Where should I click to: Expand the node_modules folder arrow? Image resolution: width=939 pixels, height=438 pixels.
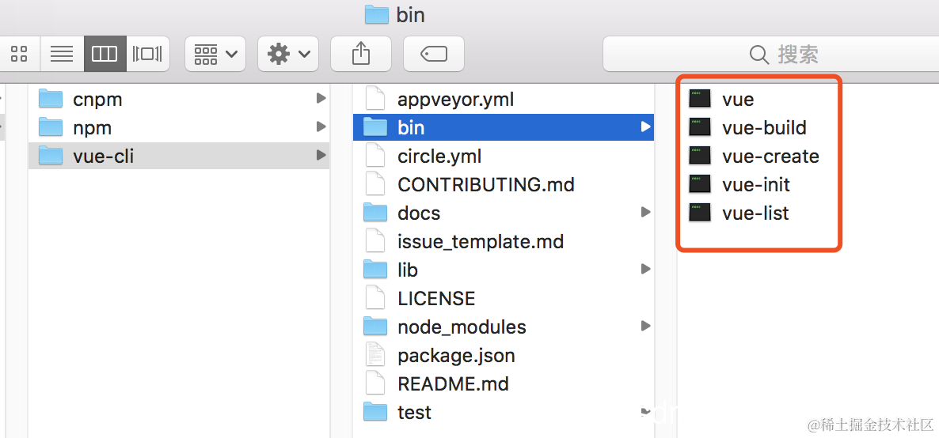645,326
